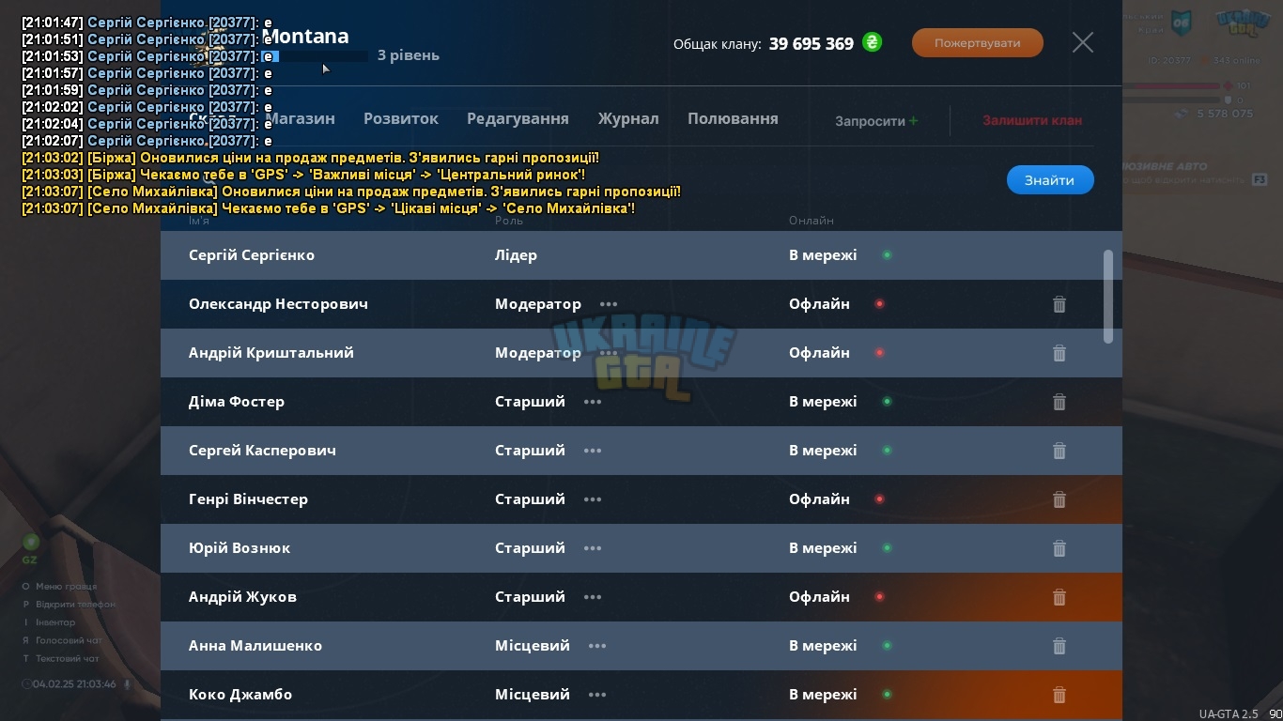
Task: Click member name Андрій Жуков
Action: tap(242, 597)
